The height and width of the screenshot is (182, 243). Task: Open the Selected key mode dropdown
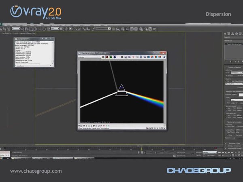pyautogui.click(x=210, y=152)
